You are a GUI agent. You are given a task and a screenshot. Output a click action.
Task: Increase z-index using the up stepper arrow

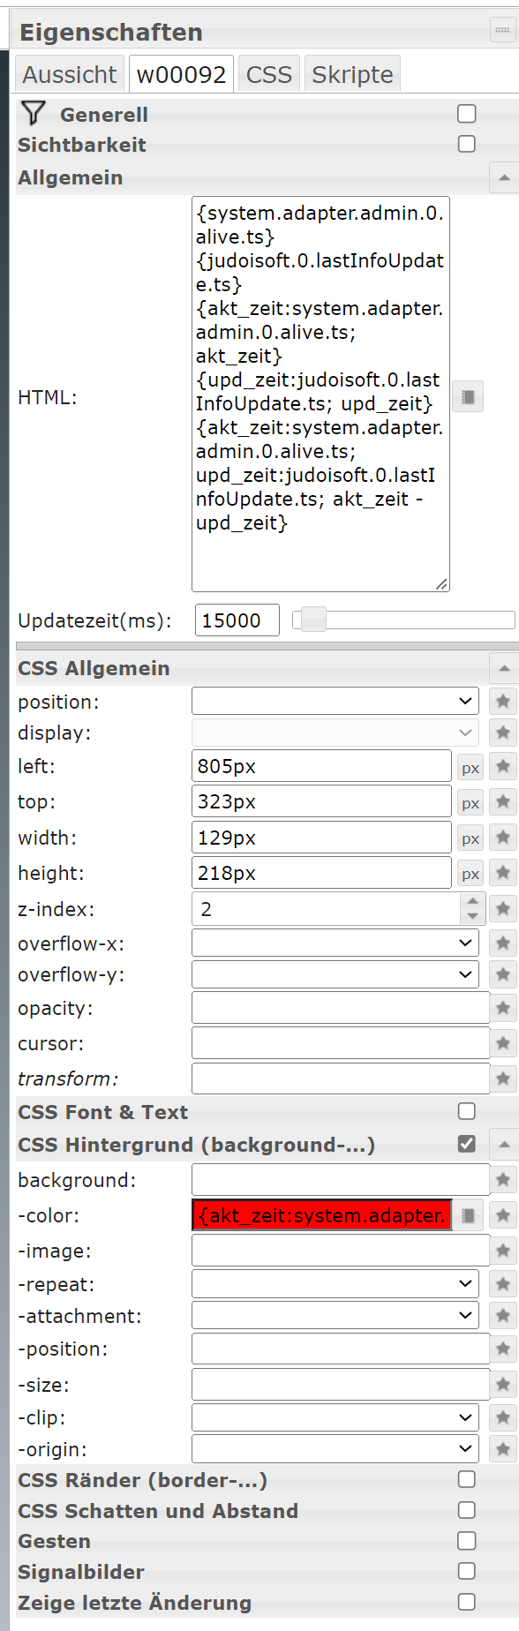pyautogui.click(x=473, y=902)
